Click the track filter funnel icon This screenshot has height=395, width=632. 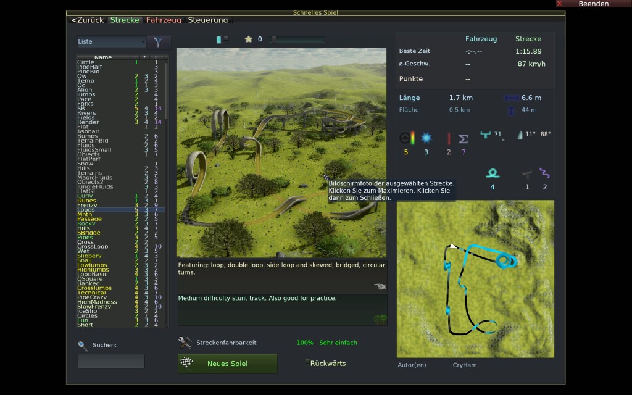pyautogui.click(x=159, y=42)
